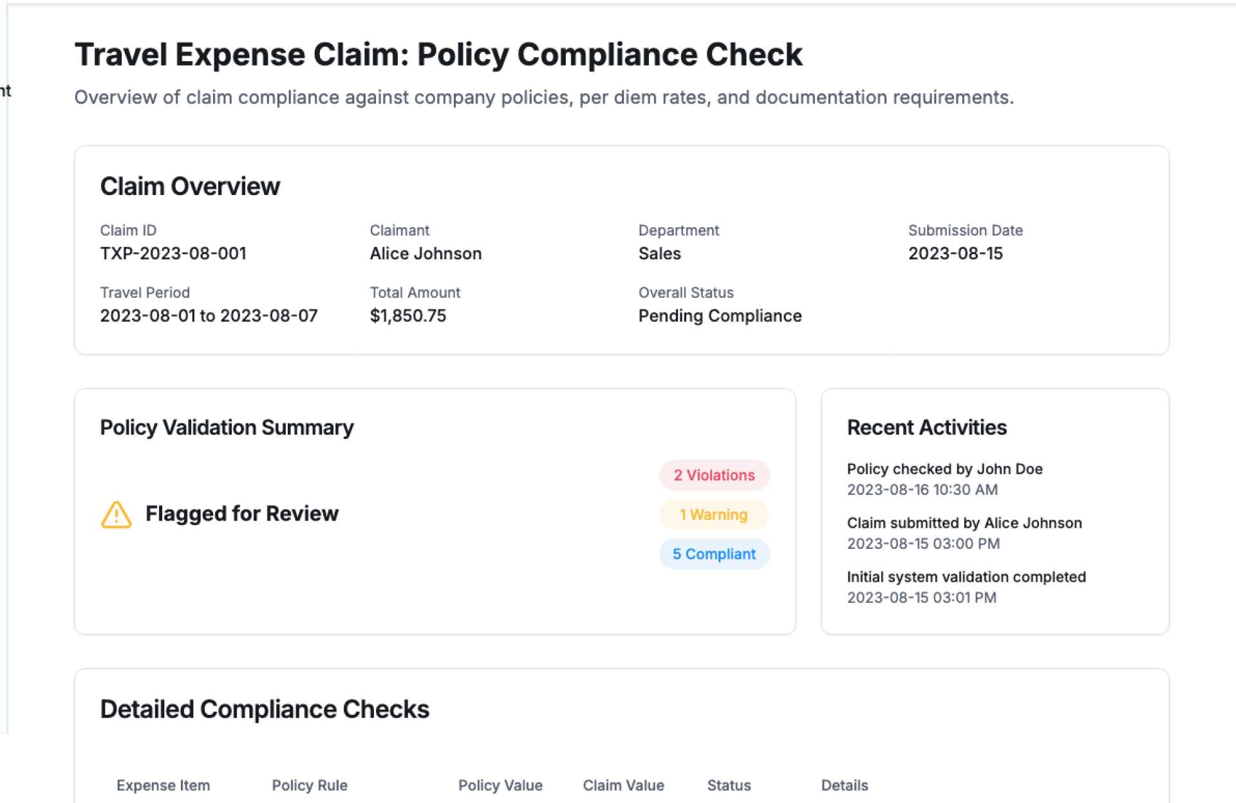1236x803 pixels.
Task: Click the Claim Value column header
Action: point(623,785)
